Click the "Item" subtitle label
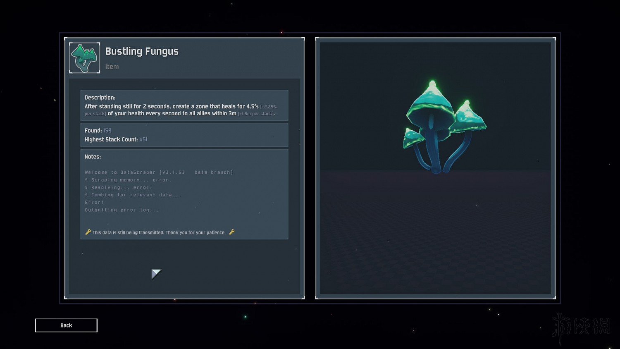The height and width of the screenshot is (349, 620). pos(112,67)
